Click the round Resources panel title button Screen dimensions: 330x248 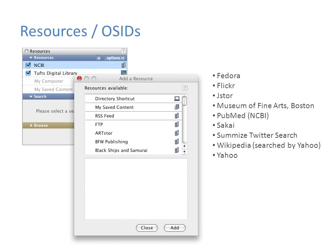26,51
